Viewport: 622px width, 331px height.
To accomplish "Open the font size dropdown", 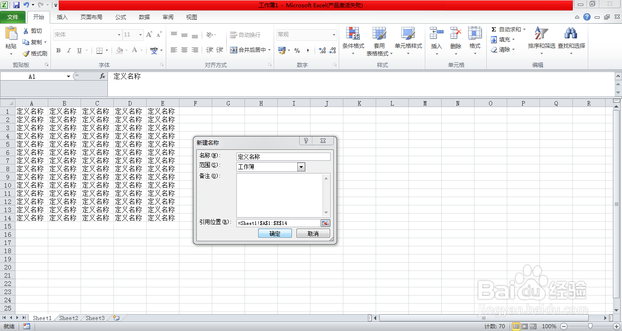I will coord(140,35).
